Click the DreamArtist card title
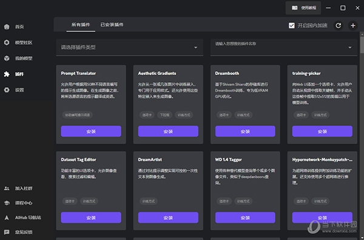Viewport: 364px width, 240px height. pyautogui.click(x=150, y=160)
